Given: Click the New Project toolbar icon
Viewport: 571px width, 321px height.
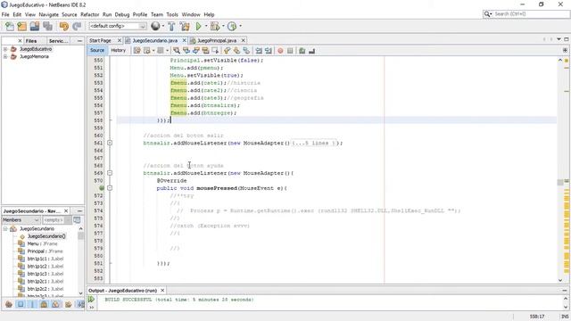Looking at the screenshot, I should (x=21, y=26).
